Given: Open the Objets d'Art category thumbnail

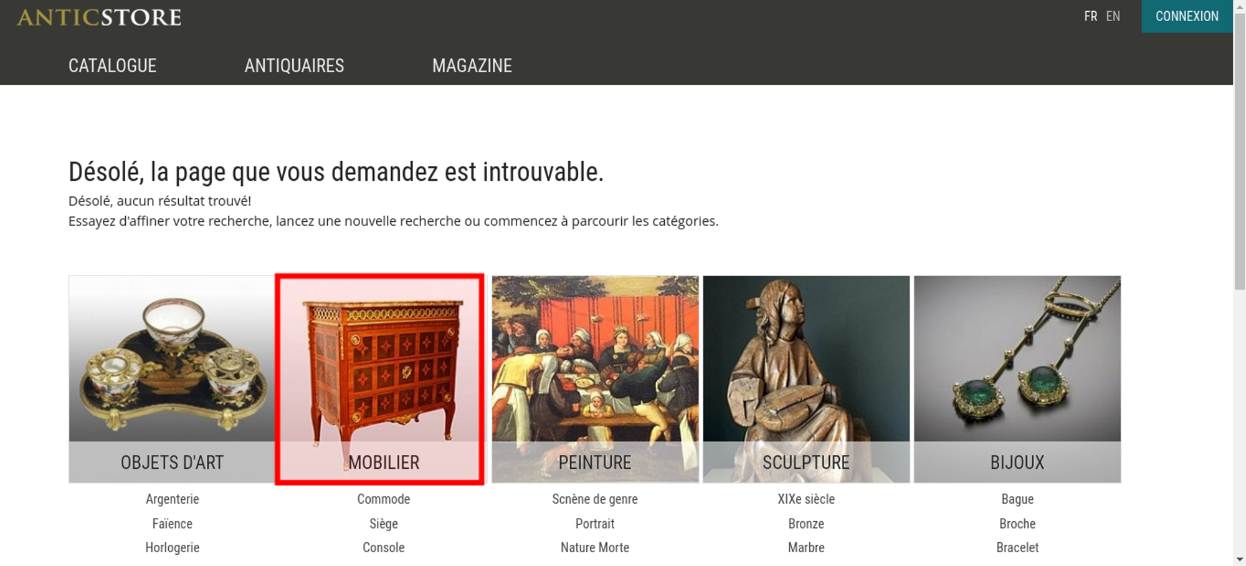Looking at the screenshot, I should [172, 379].
